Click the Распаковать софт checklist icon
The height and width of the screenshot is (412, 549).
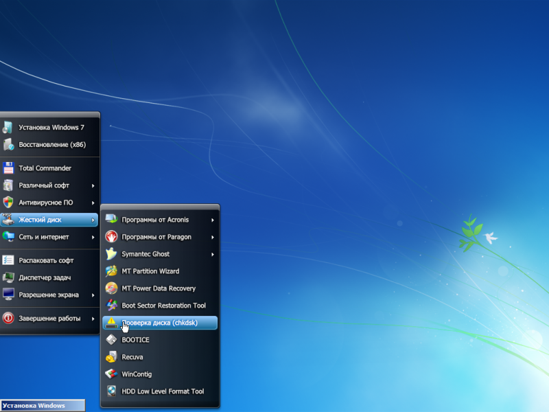[x=8, y=260]
